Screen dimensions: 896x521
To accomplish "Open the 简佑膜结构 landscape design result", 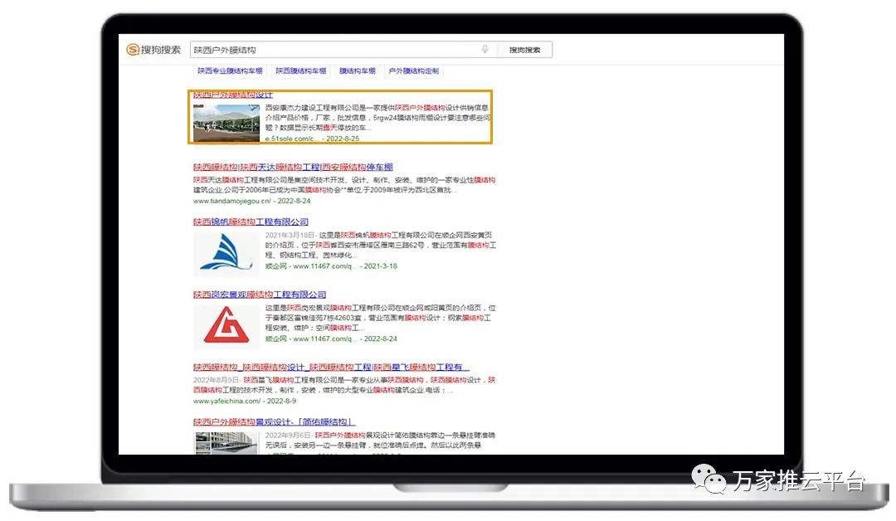I will point(274,421).
